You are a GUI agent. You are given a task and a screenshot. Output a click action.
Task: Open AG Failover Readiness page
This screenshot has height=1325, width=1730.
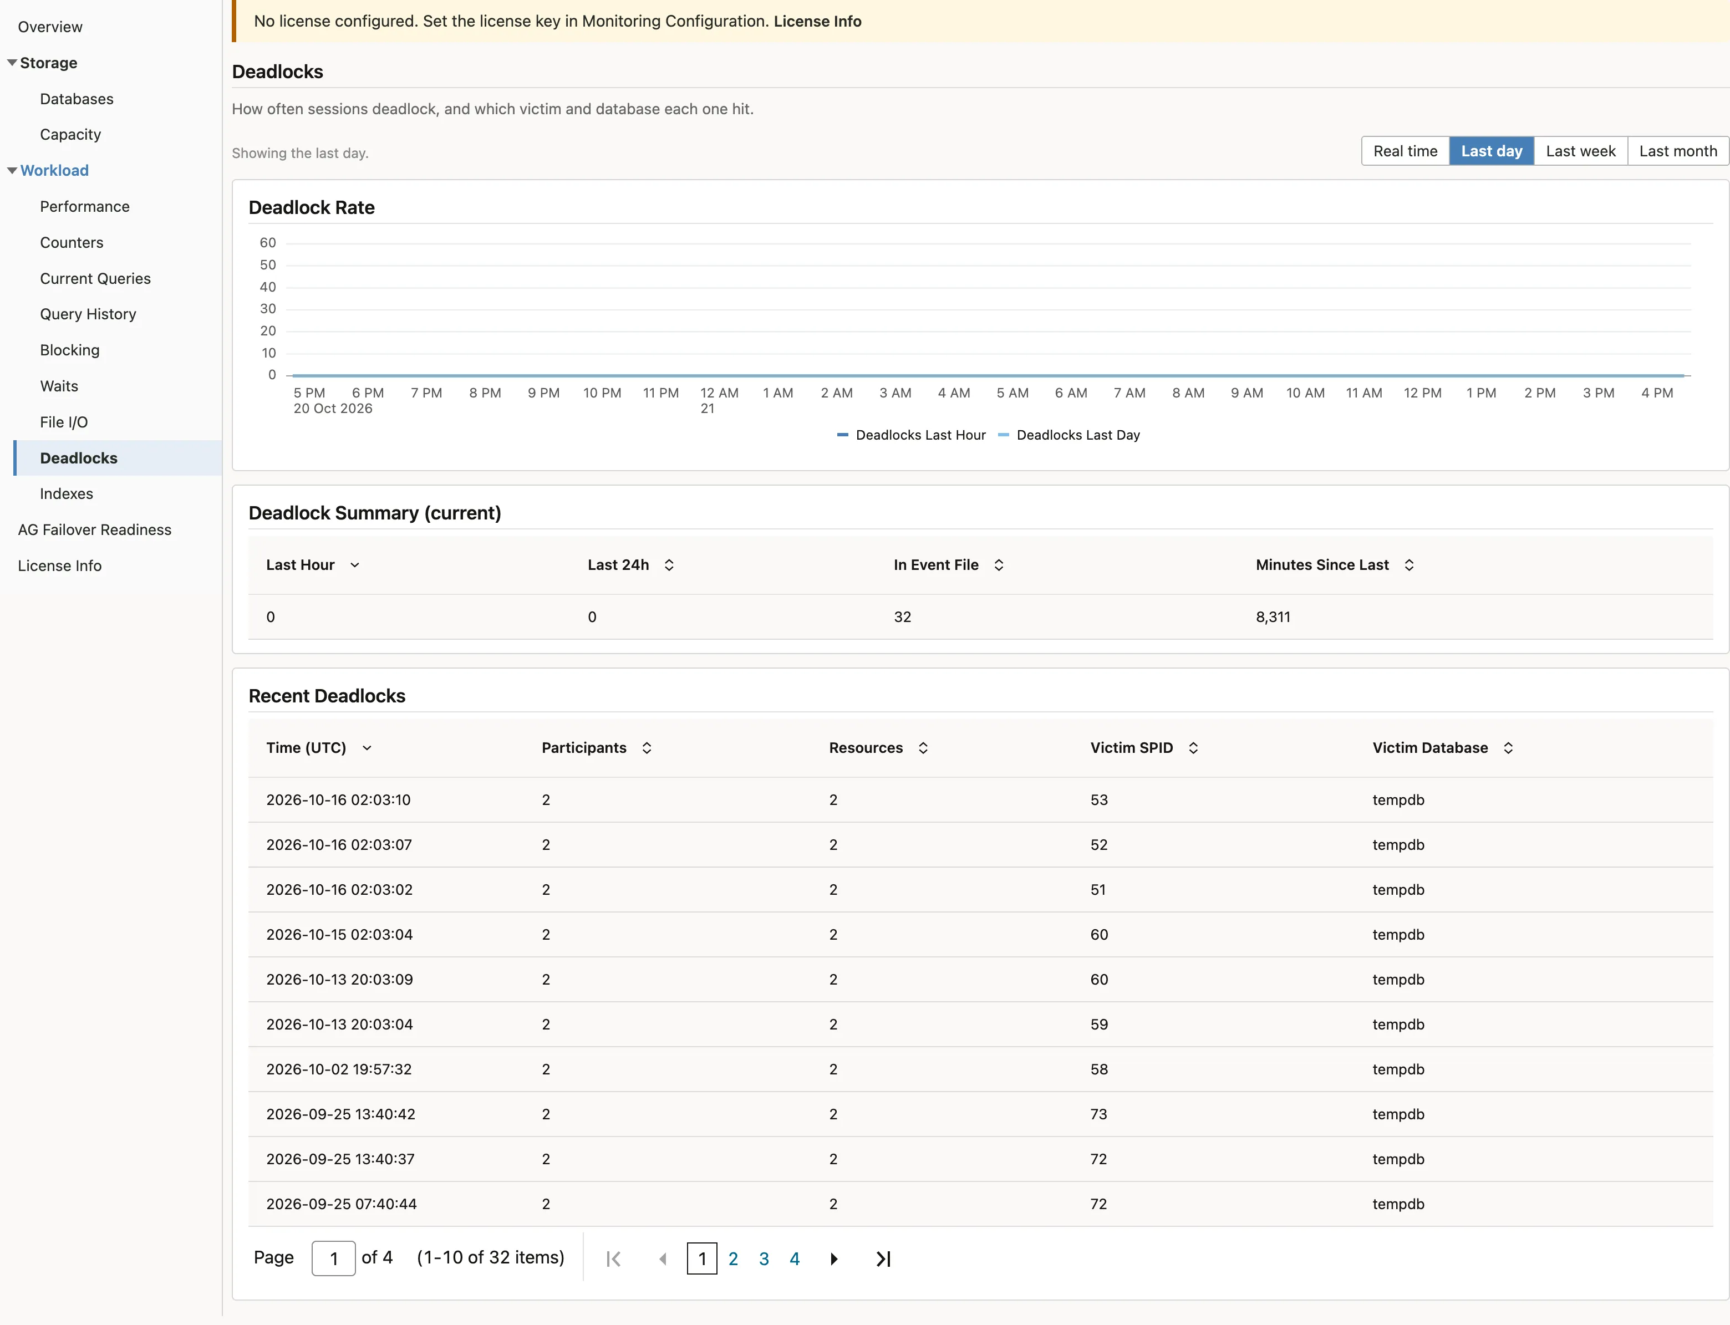[x=94, y=530]
